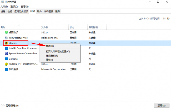Switch to the 详细信息 tab

48,11
